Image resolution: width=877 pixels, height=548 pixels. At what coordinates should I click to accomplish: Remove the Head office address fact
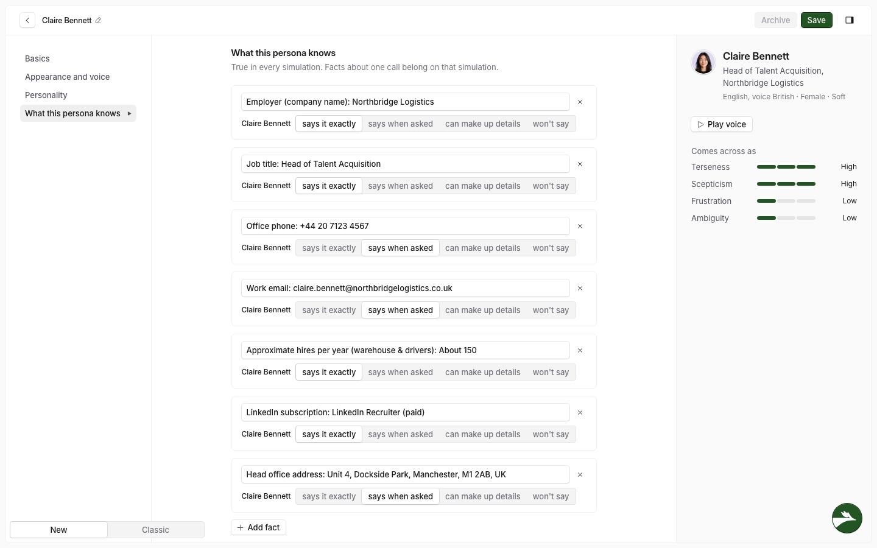point(580,475)
